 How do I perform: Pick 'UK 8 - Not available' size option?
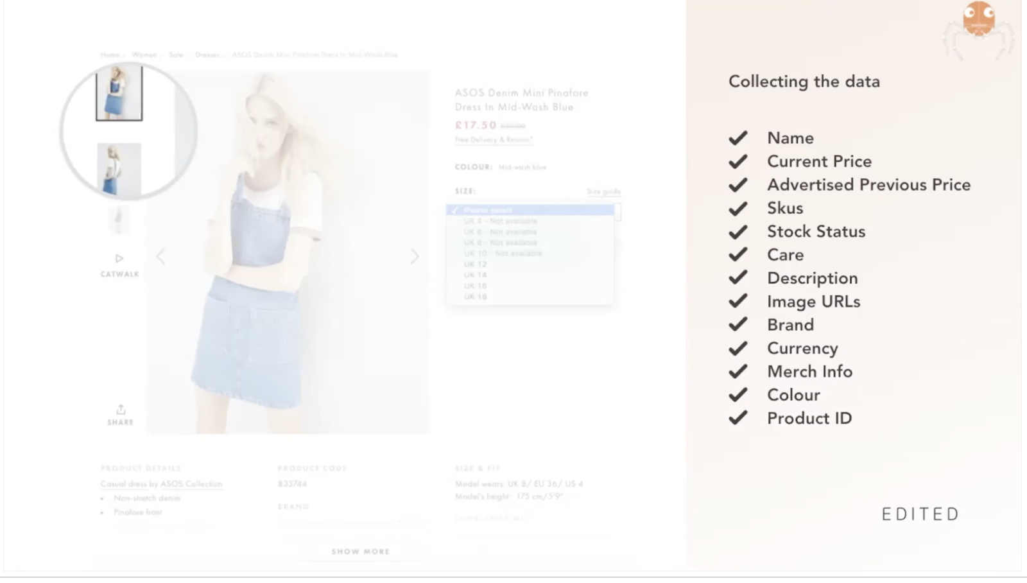[501, 243]
